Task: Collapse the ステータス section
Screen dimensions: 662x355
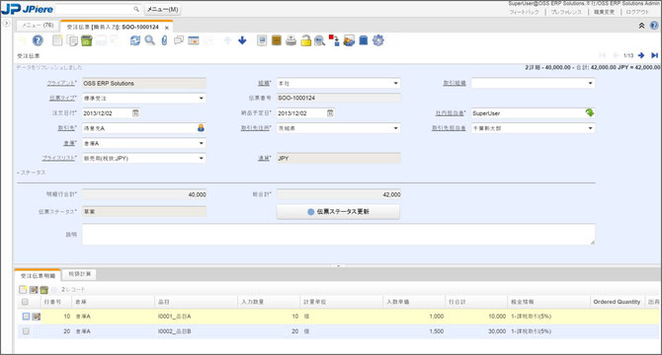Action: 32,173
